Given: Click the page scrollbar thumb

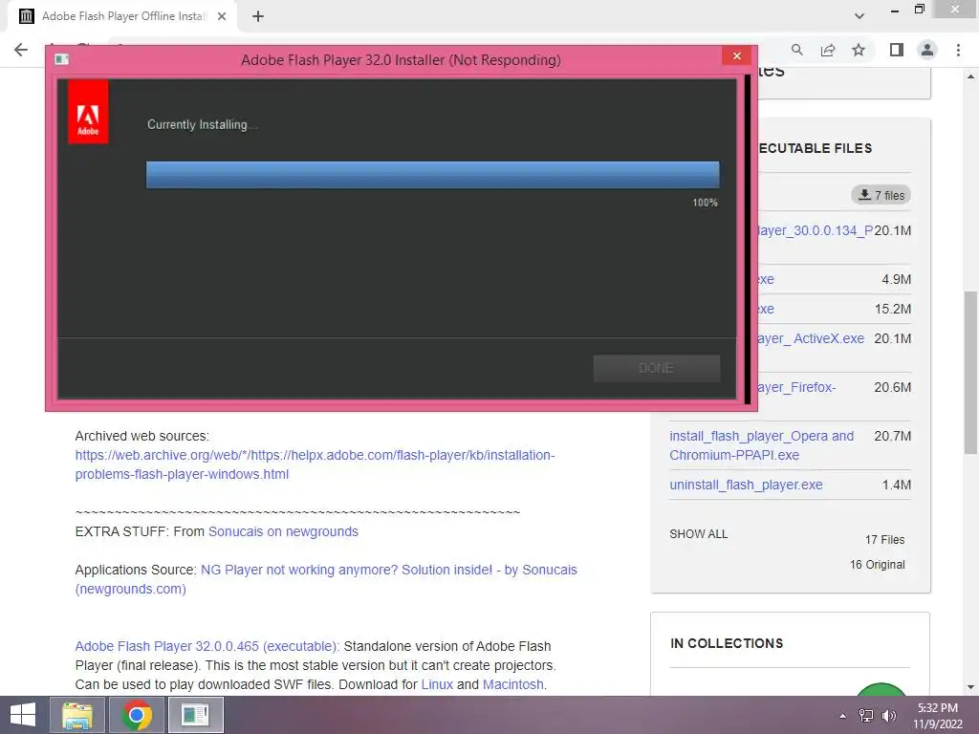Looking at the screenshot, I should [970, 373].
